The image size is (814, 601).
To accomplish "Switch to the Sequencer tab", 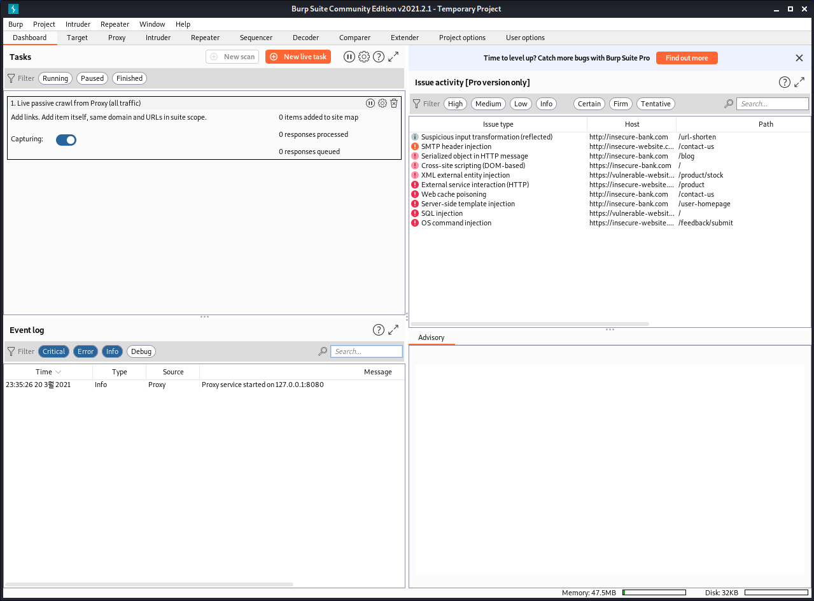I will tap(256, 38).
